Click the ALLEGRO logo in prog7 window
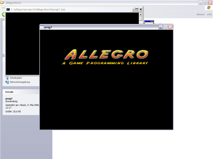 [106, 54]
